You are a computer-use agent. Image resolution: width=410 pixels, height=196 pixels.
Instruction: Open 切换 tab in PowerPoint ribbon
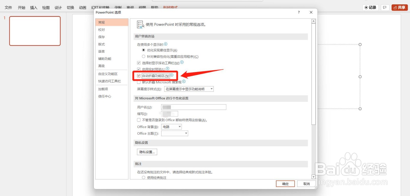pyautogui.click(x=70, y=7)
